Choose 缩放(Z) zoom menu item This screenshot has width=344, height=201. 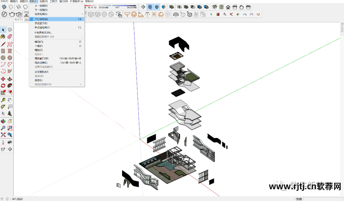click(57, 50)
